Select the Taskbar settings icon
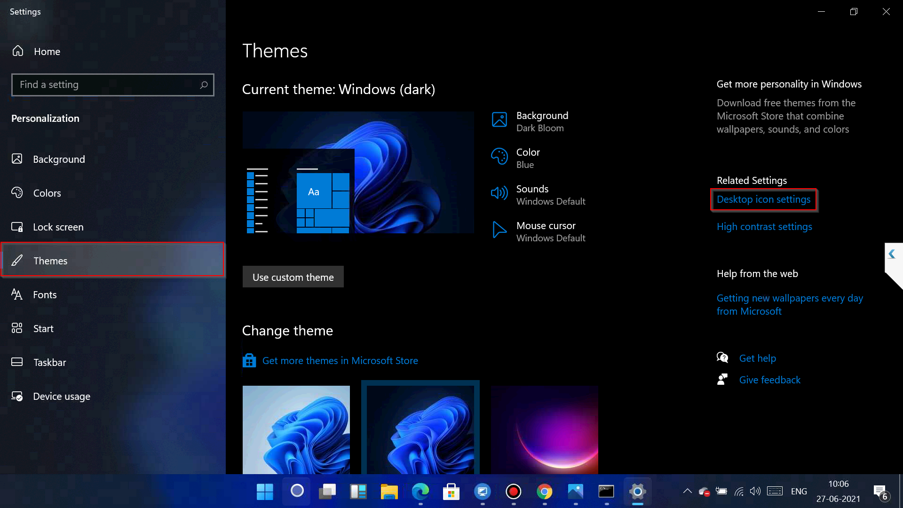The width and height of the screenshot is (903, 508). click(17, 362)
